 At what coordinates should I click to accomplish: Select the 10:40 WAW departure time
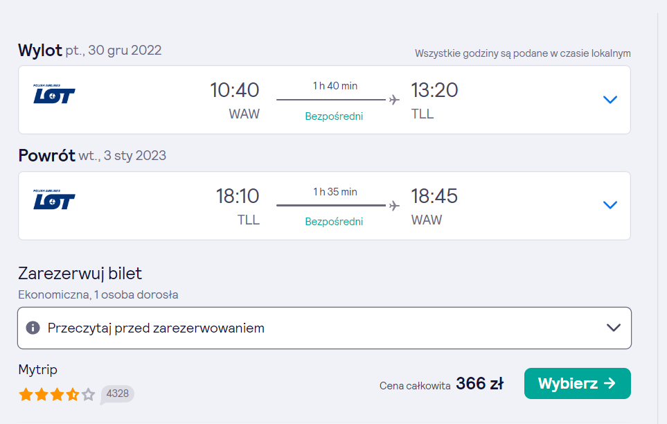[234, 90]
